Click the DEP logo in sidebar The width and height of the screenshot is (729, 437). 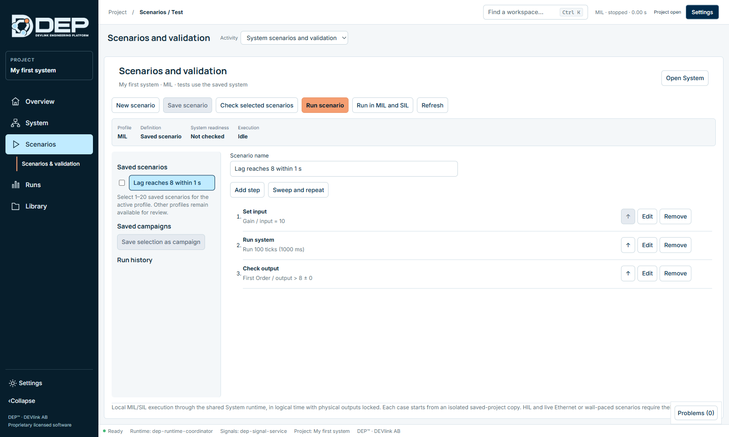point(50,26)
